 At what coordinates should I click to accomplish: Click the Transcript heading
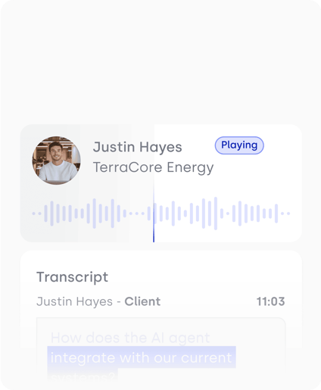pyautogui.click(x=72, y=277)
